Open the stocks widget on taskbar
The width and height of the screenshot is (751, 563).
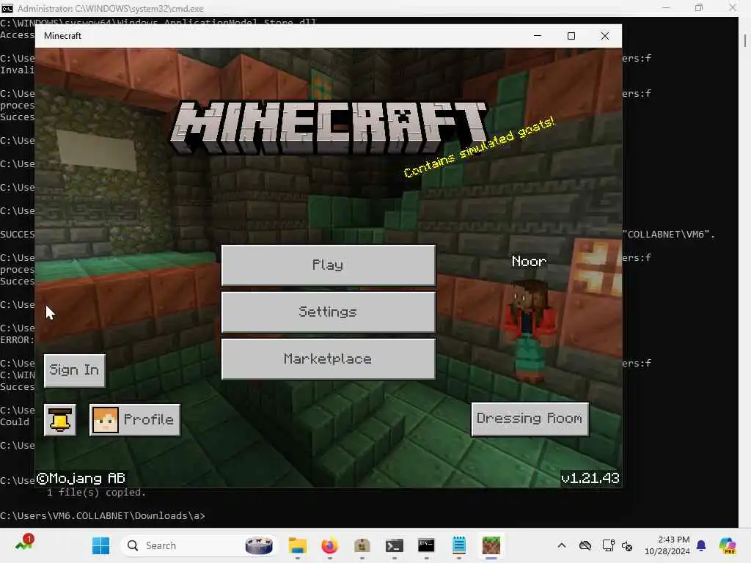click(x=24, y=543)
